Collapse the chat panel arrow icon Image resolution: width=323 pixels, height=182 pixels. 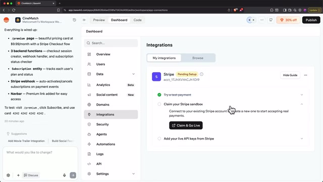pyautogui.click(x=84, y=20)
